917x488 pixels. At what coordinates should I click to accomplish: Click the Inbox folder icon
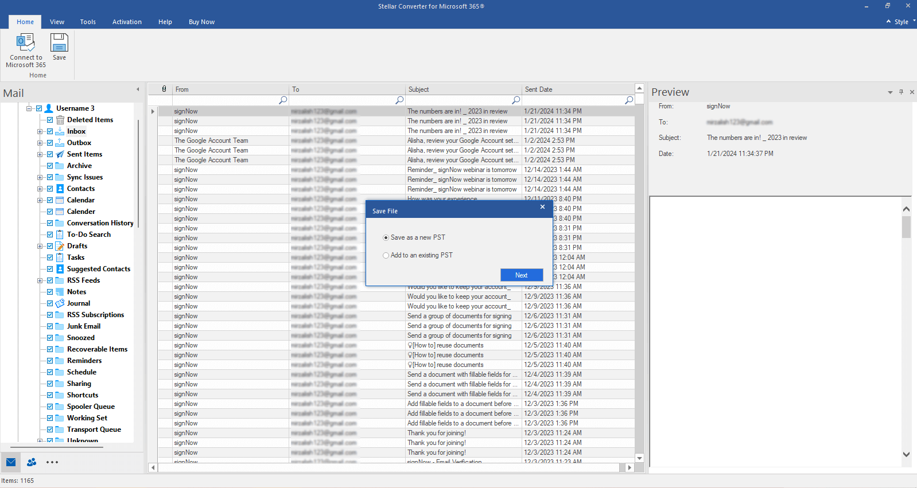point(60,131)
